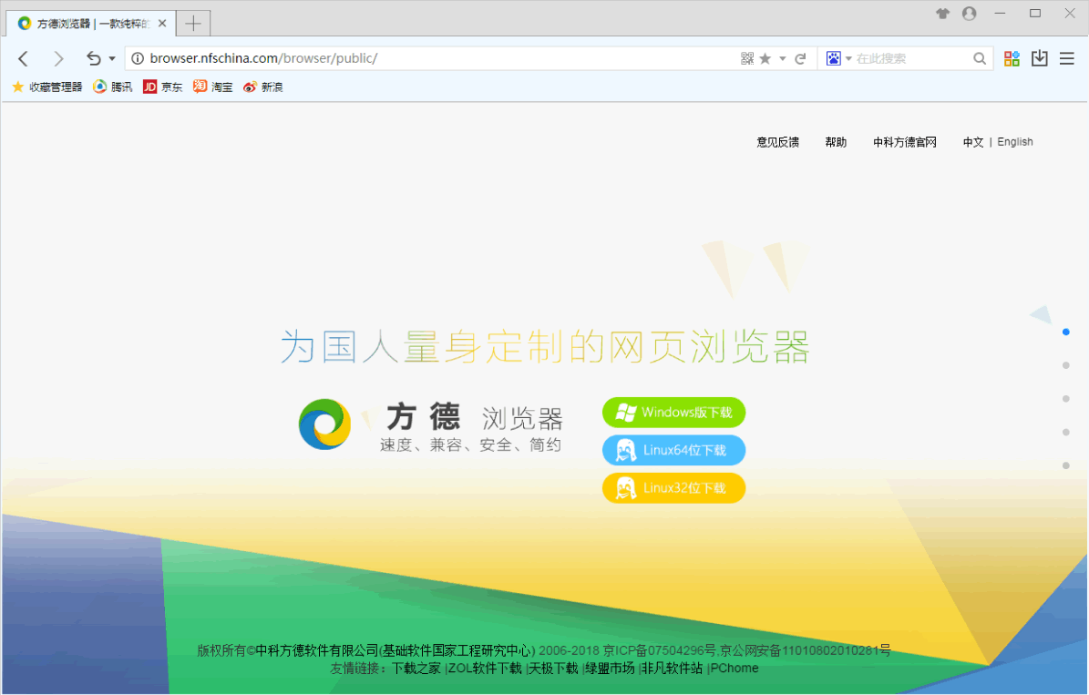
Task: Click the Windows版下载 green button
Action: (x=673, y=413)
